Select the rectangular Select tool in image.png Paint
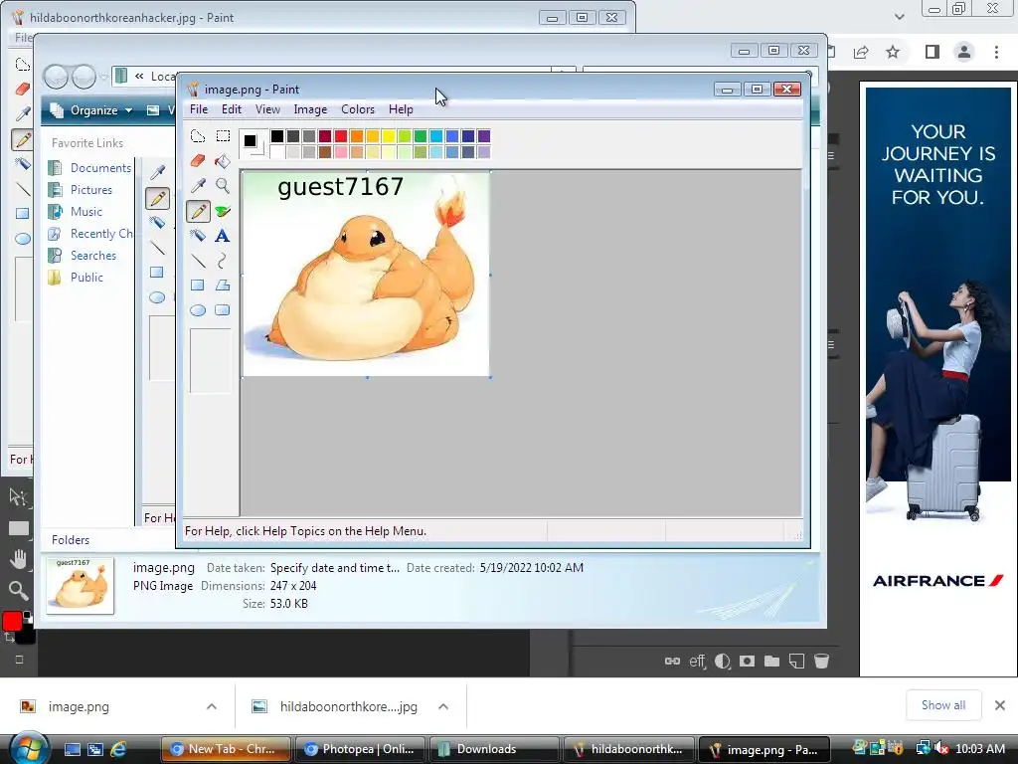 click(x=223, y=135)
